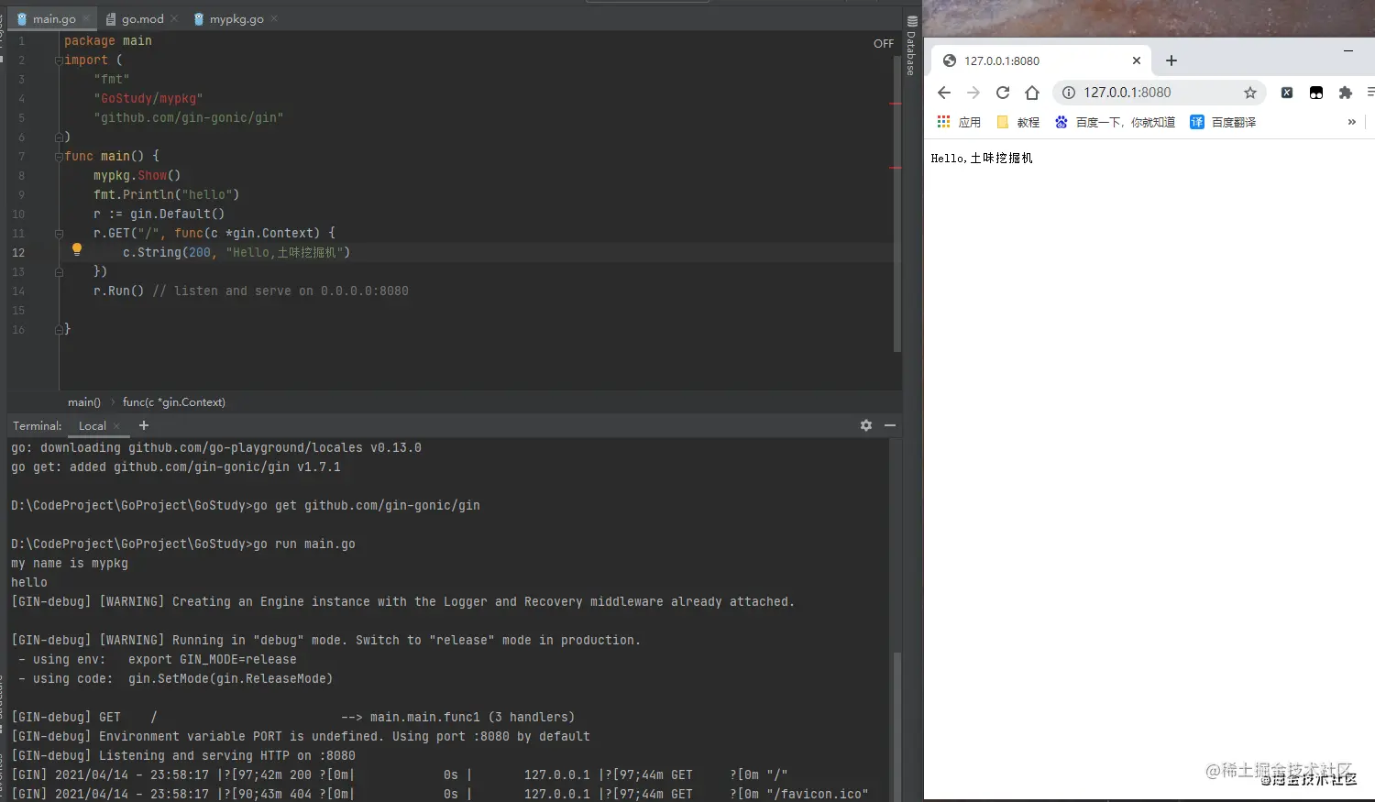1375x802 pixels.
Task: Bookmark this page with the star
Action: [1250, 93]
